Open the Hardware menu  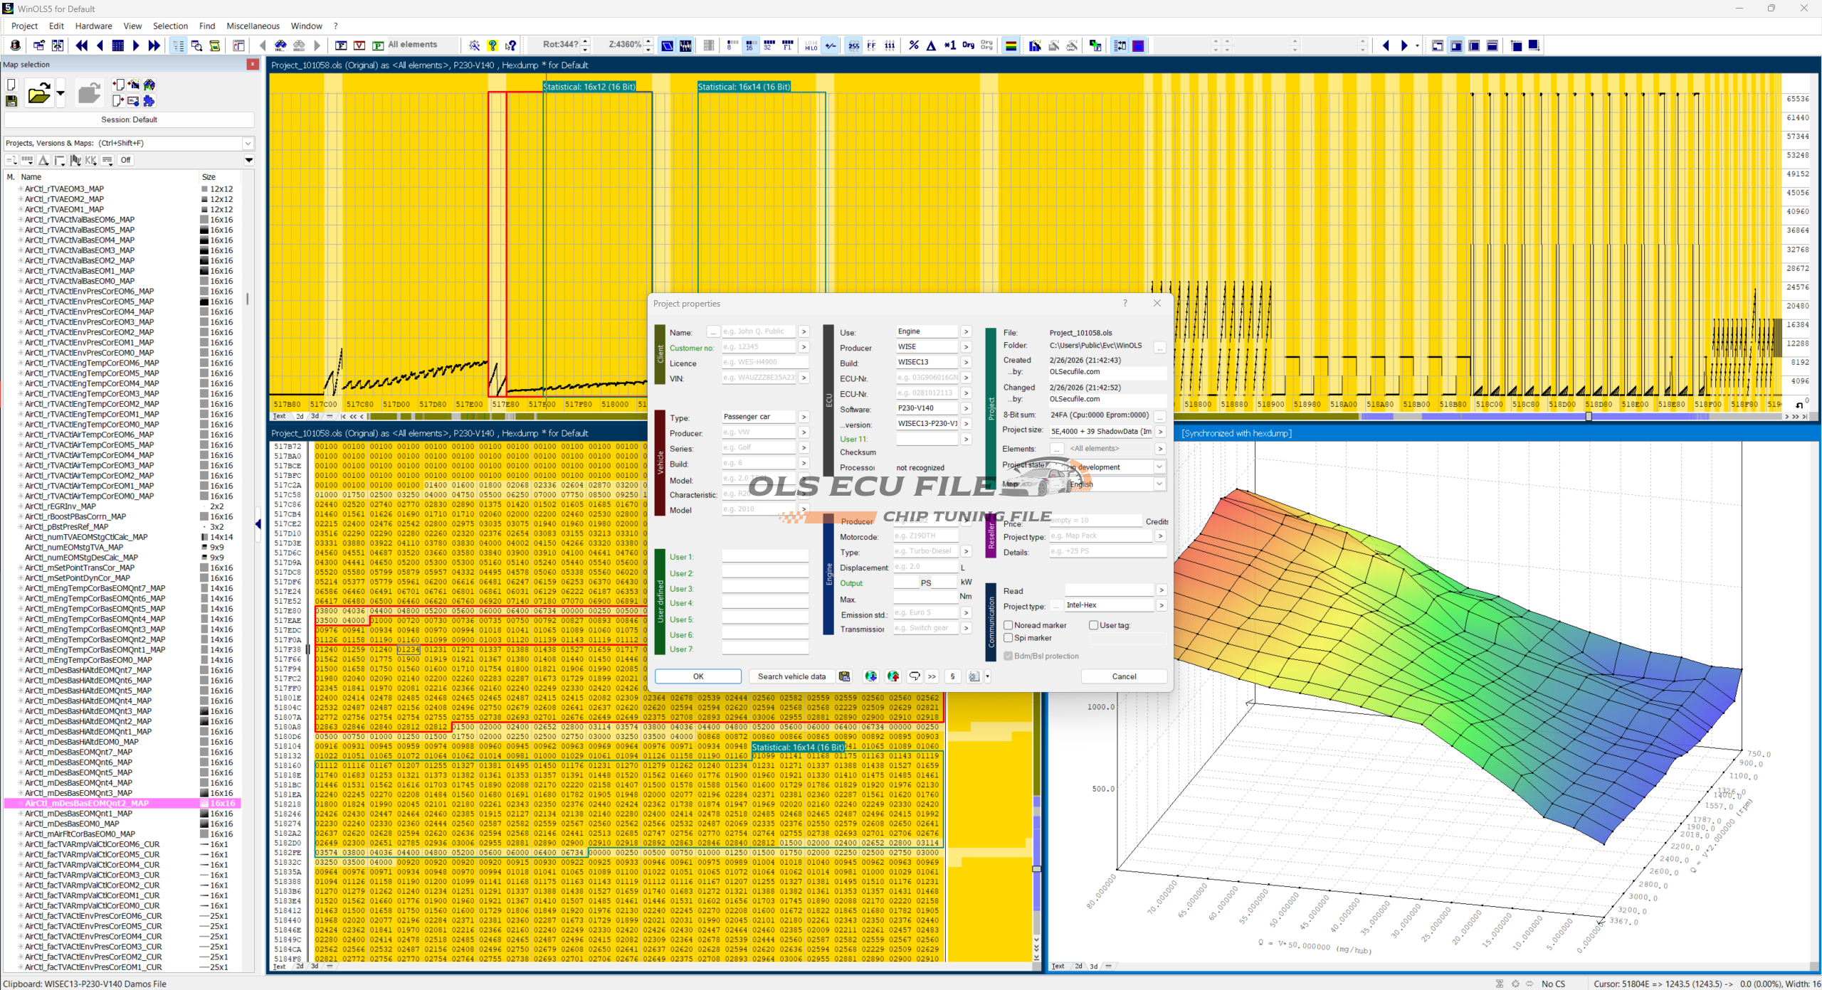[x=93, y=26]
